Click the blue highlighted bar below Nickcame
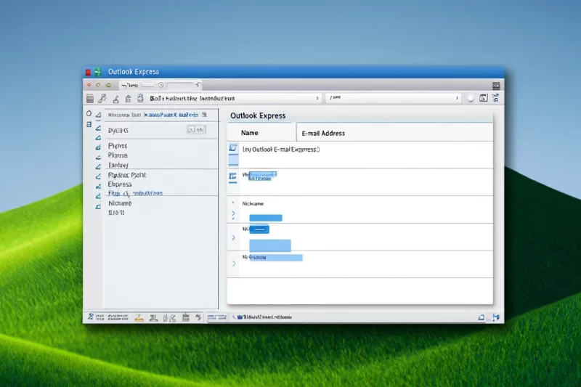Screen dimensions: 581x387 pos(266,218)
